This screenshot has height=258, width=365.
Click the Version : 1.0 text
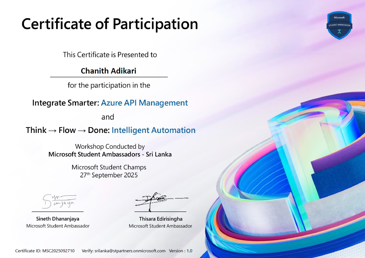click(x=180, y=251)
